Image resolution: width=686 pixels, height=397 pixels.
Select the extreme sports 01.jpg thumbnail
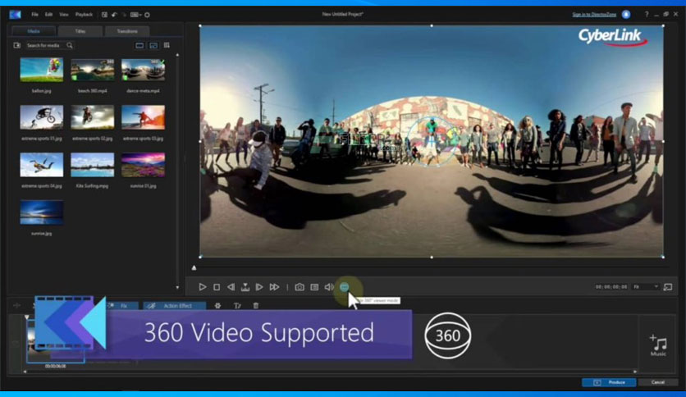coord(42,117)
